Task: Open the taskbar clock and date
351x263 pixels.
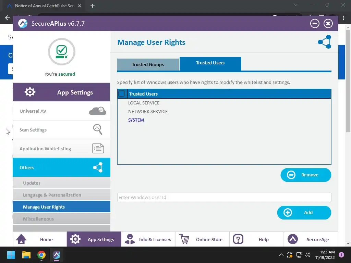Action: tap(325, 255)
